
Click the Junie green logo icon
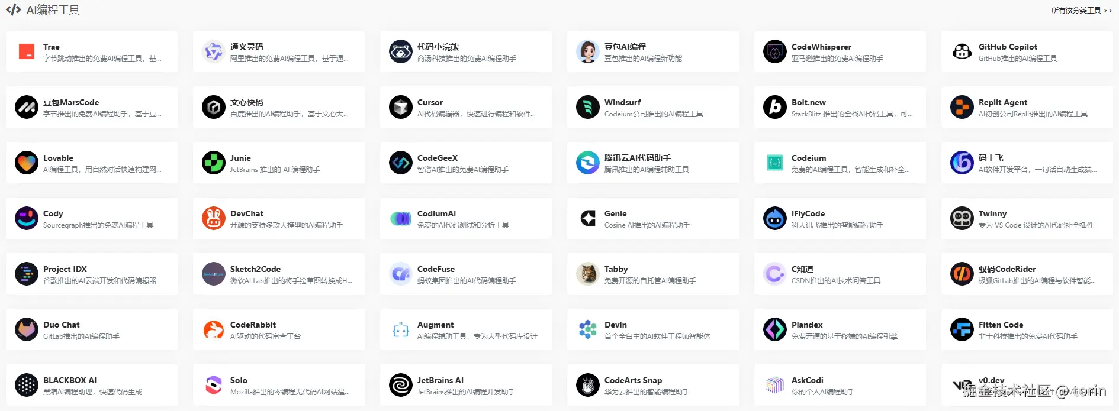pos(214,163)
